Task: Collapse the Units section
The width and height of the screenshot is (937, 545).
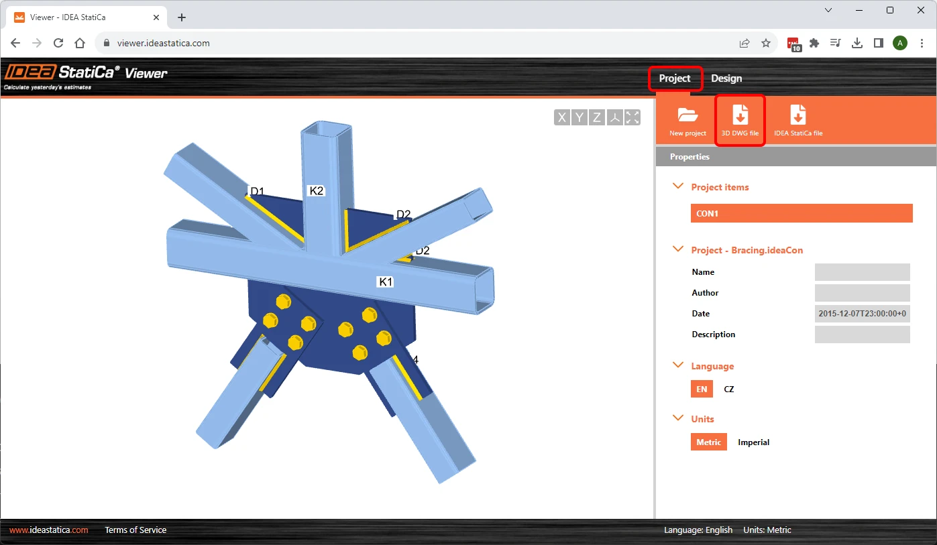Action: [x=677, y=419]
